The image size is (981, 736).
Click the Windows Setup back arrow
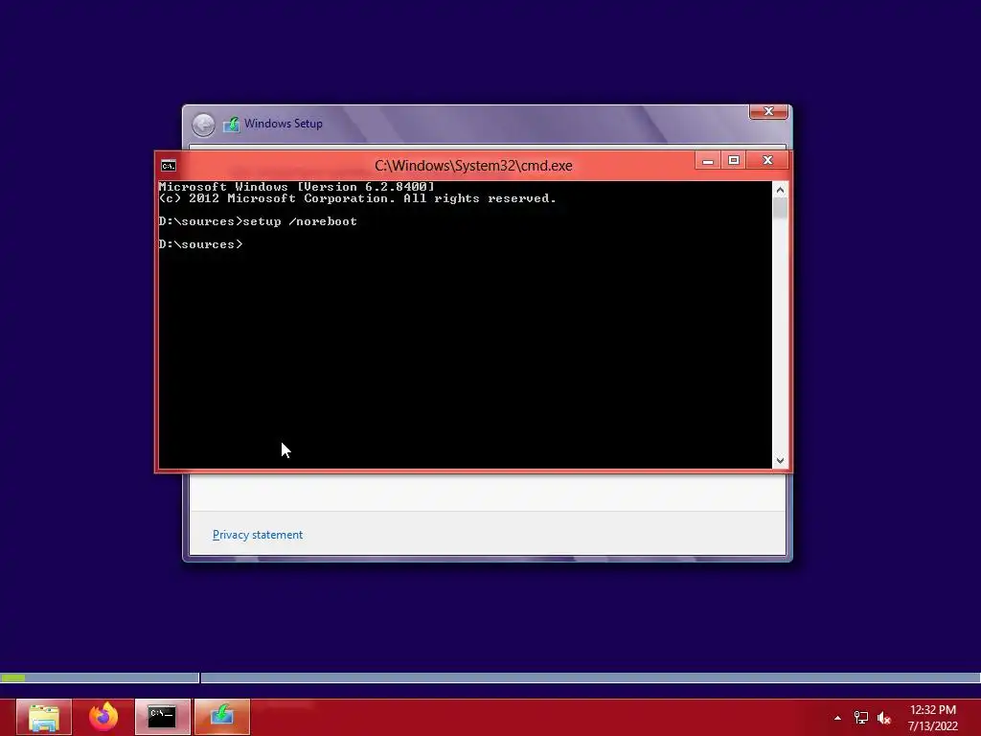(x=203, y=125)
